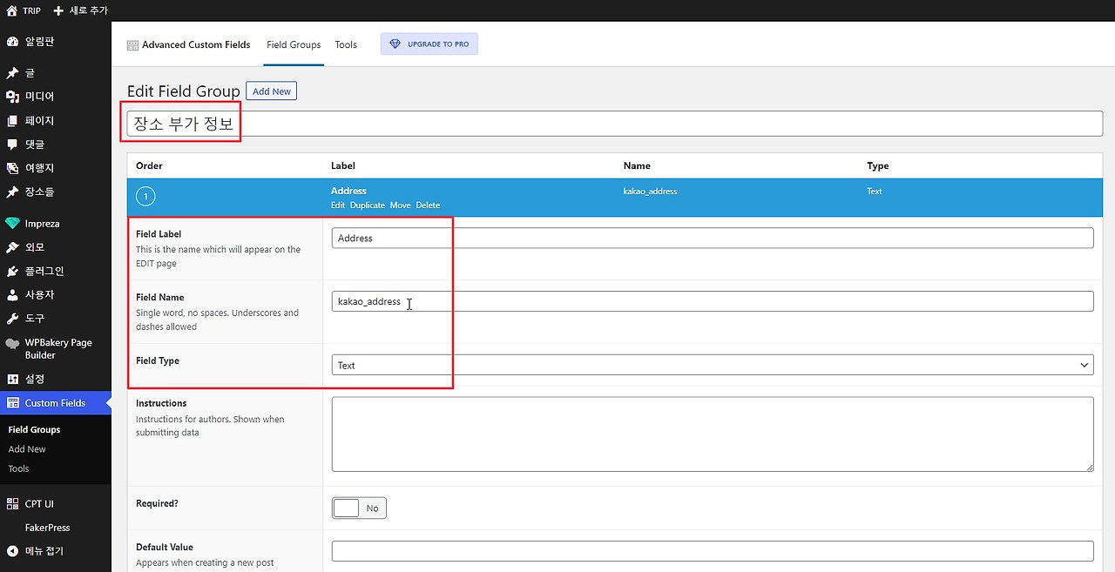Open the 도구 wrench icon

[x=12, y=319]
